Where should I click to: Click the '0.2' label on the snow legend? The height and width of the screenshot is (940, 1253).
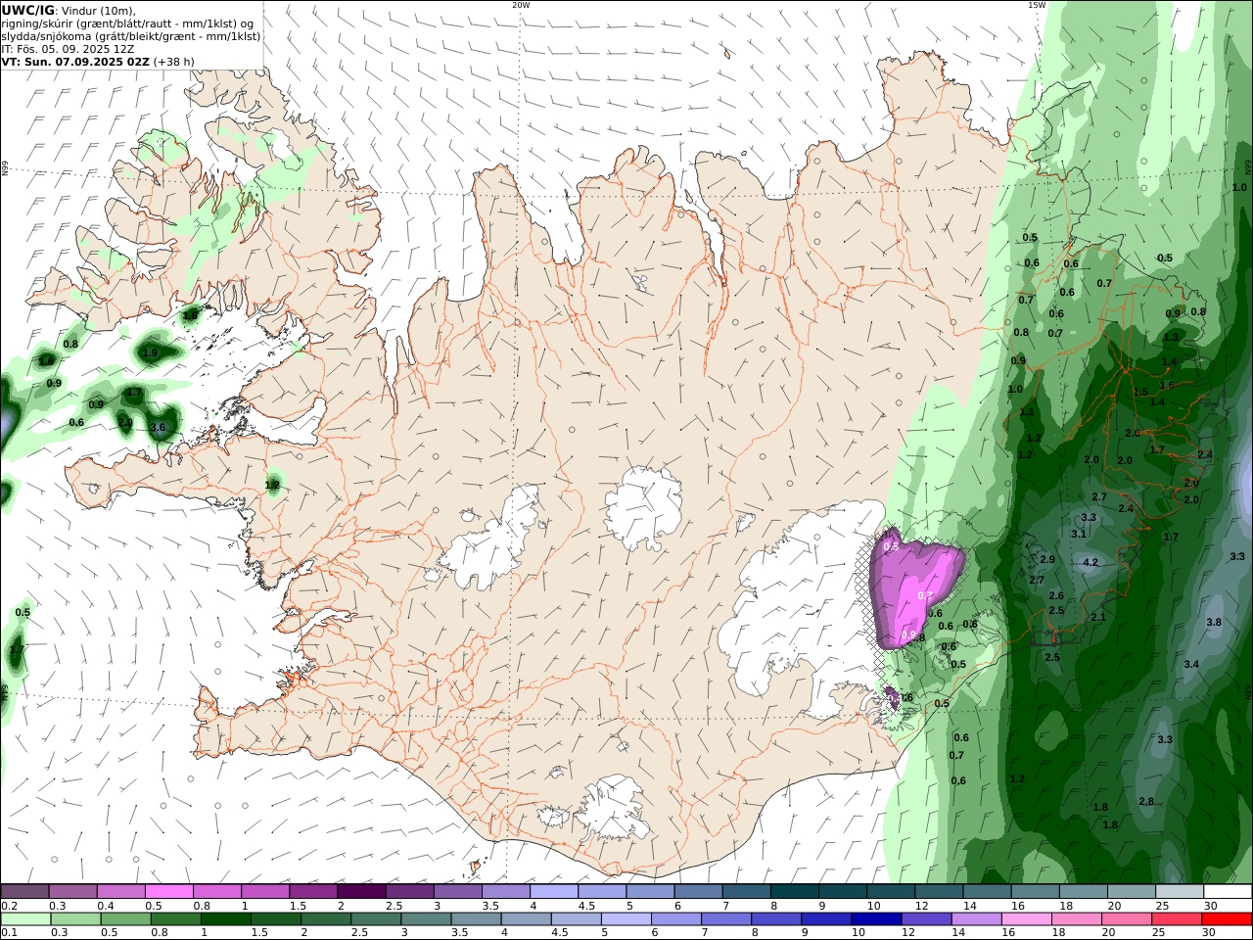tap(9, 906)
